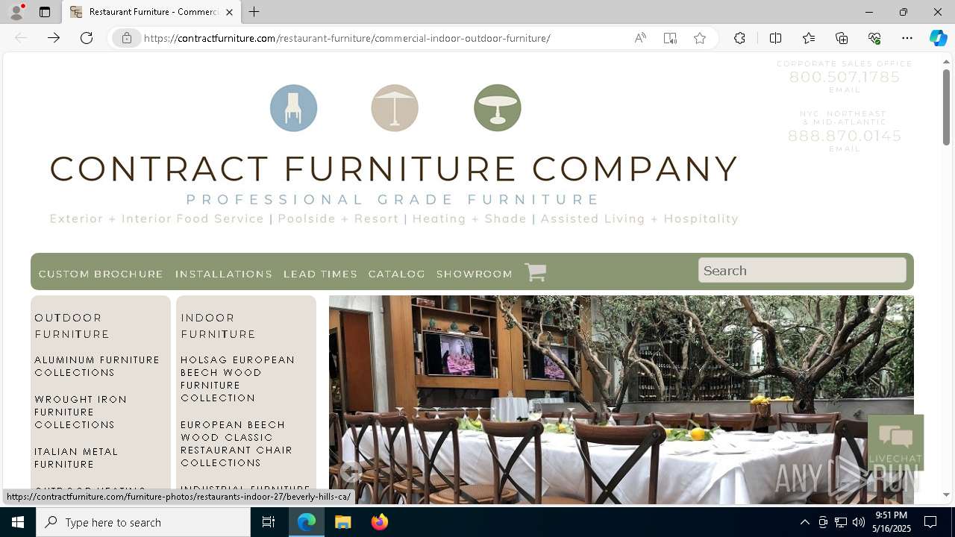Select the Showroom menu item

[475, 274]
